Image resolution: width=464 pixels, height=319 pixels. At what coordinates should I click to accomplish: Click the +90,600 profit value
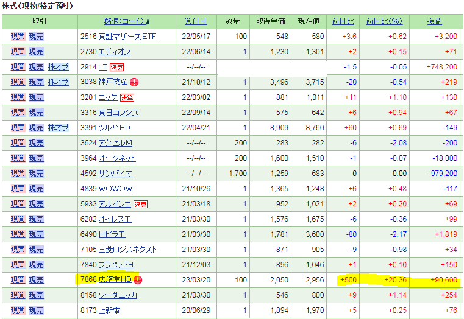coord(444,279)
